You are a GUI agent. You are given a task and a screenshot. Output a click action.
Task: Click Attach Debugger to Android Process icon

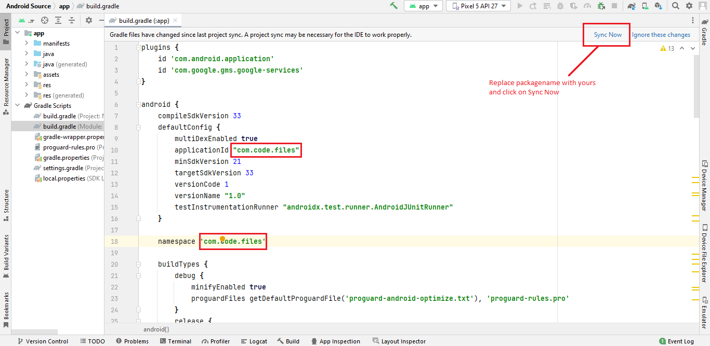pos(601,6)
